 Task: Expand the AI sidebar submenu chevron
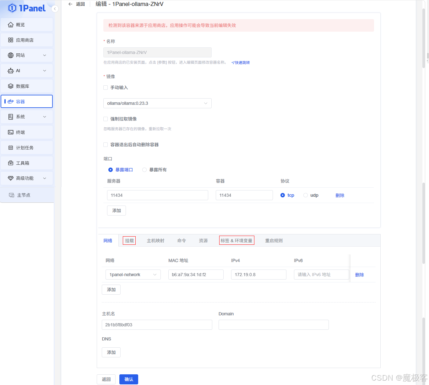tap(45, 71)
